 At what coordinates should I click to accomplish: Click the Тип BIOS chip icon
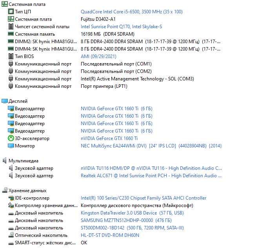click(x=11, y=56)
